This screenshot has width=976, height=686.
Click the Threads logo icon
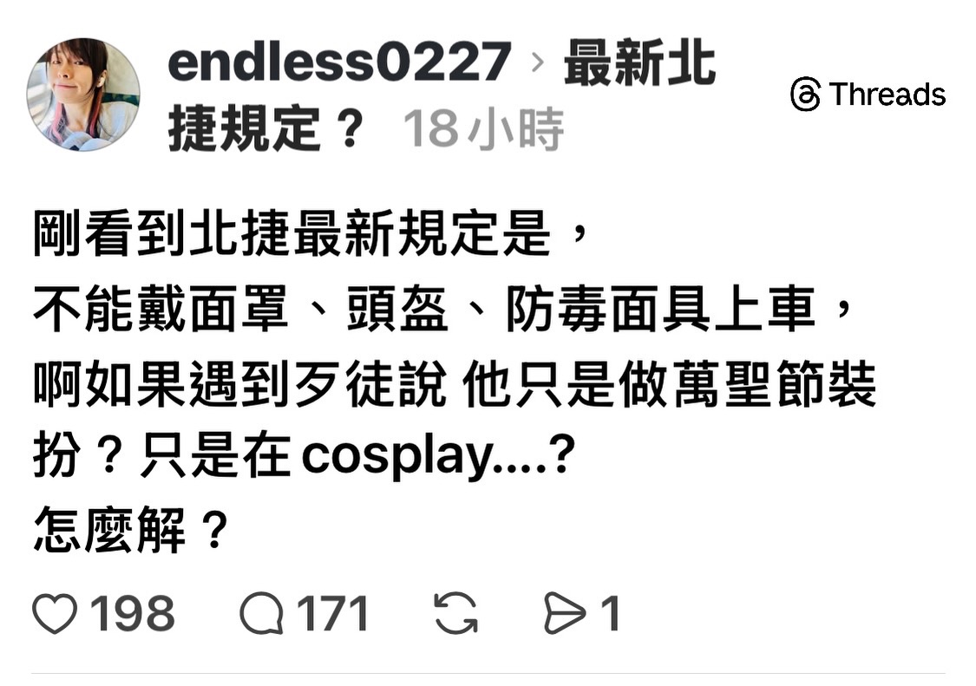805,95
